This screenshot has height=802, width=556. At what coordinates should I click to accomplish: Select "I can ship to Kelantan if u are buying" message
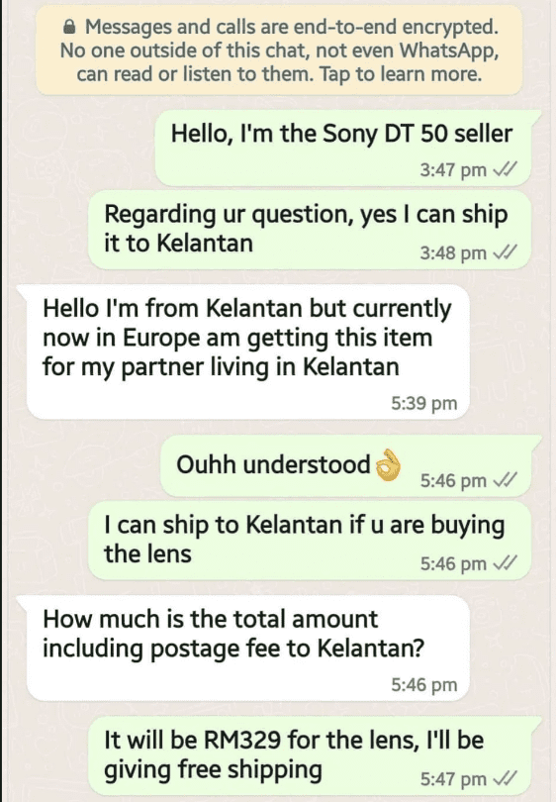pyautogui.click(x=310, y=541)
